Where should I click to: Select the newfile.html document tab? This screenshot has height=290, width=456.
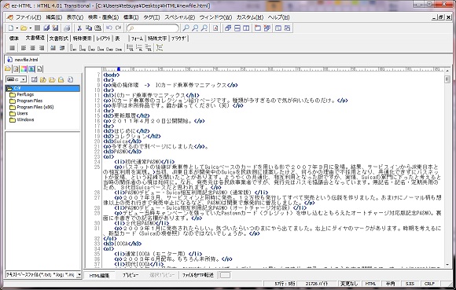[x=23, y=60]
